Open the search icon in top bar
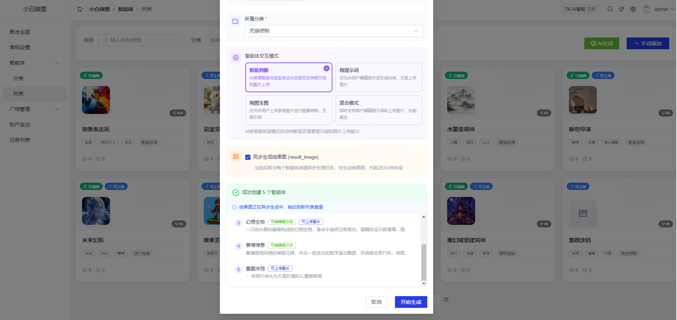This screenshot has height=320, width=677. coord(610,9)
